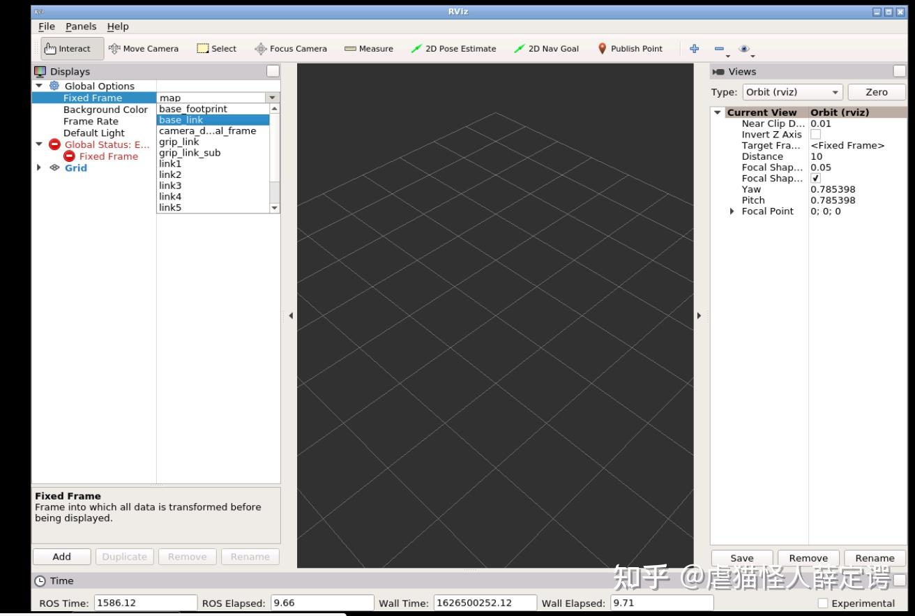
Task: Choose the Select tool
Action: [217, 49]
